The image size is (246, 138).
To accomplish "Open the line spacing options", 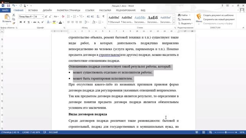I will (x=86, y=22).
